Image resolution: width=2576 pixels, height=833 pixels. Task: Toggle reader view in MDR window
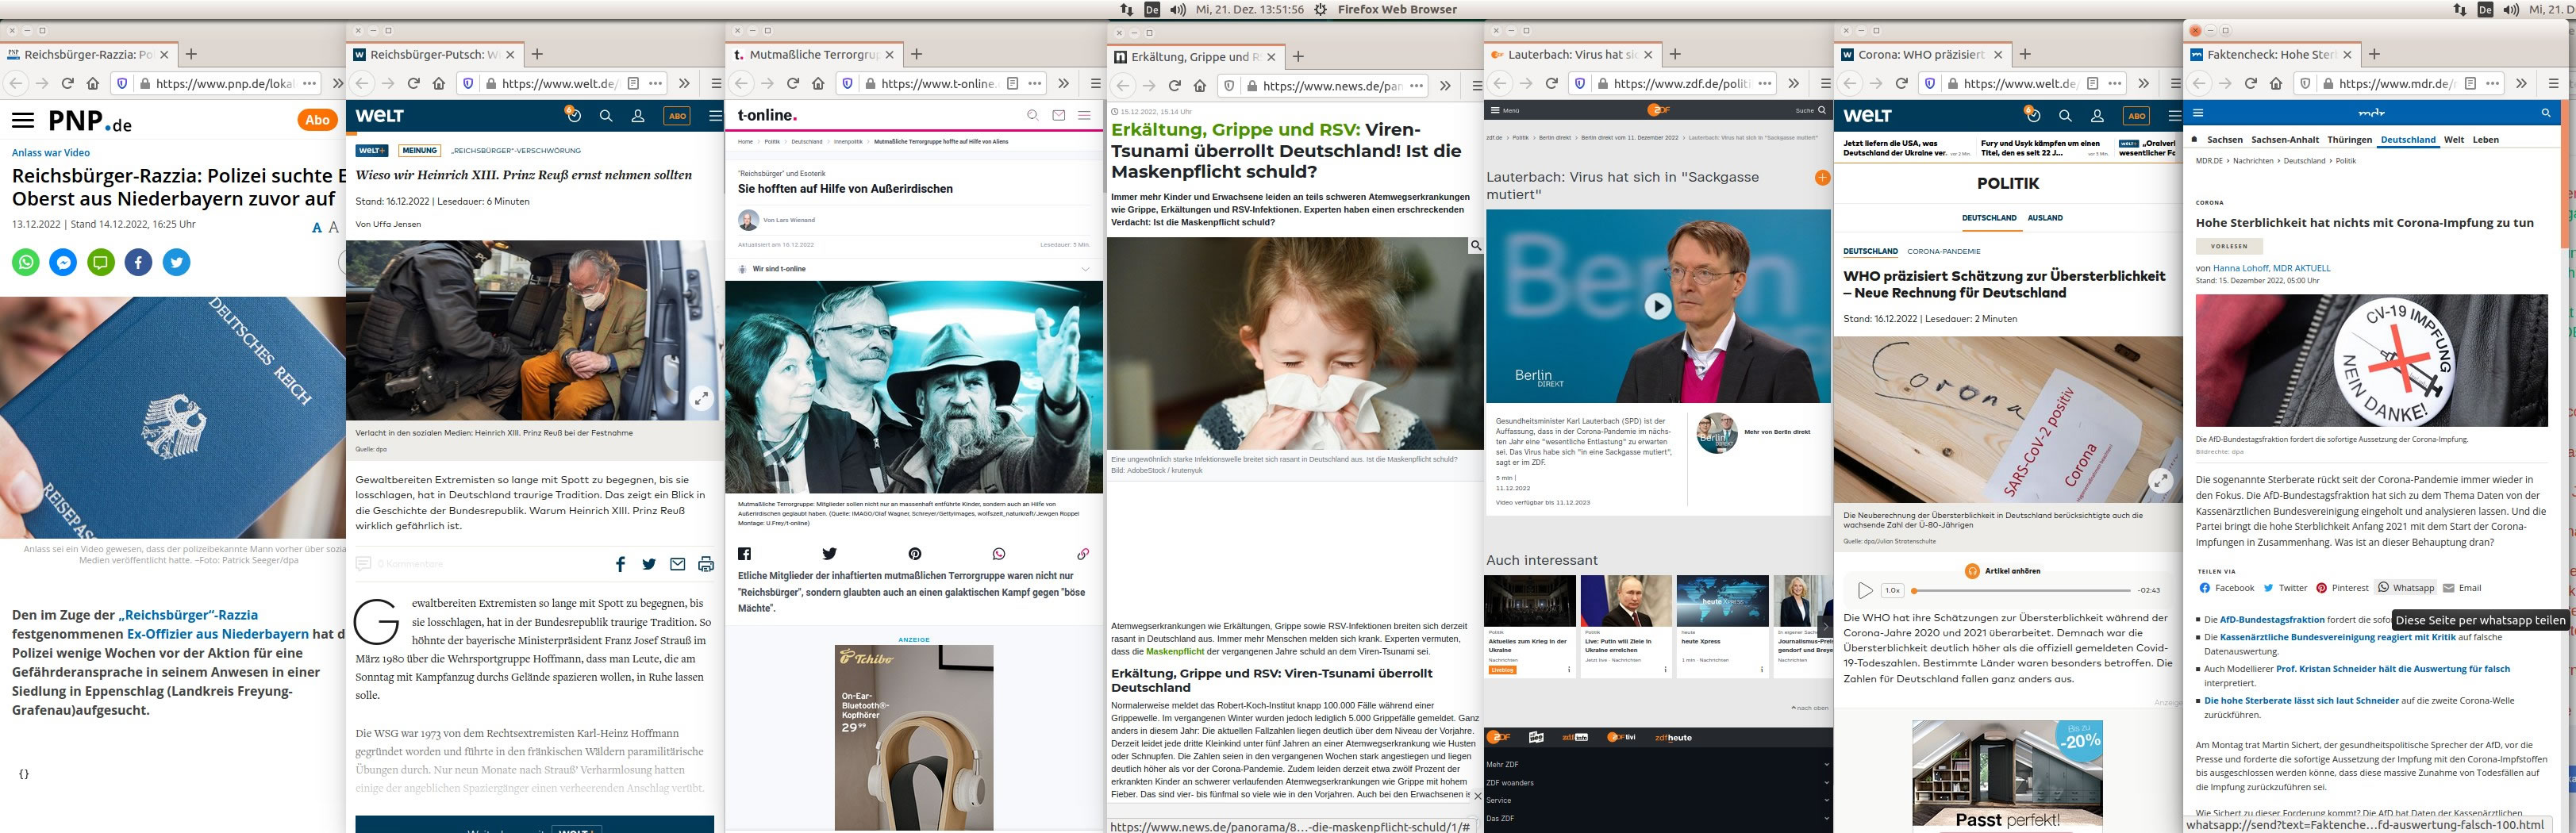[2469, 83]
